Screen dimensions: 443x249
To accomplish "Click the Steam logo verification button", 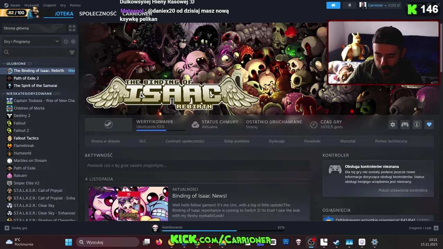I will coord(108,124).
